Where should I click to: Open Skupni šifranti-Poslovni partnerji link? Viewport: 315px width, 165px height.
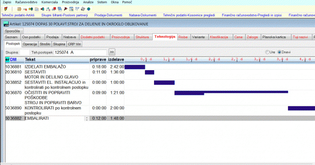point(64,15)
